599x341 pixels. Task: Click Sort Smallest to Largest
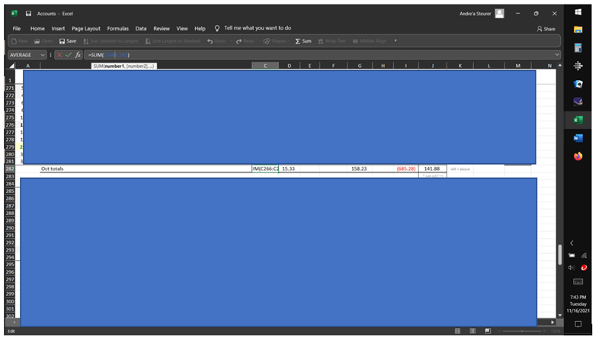click(x=111, y=41)
